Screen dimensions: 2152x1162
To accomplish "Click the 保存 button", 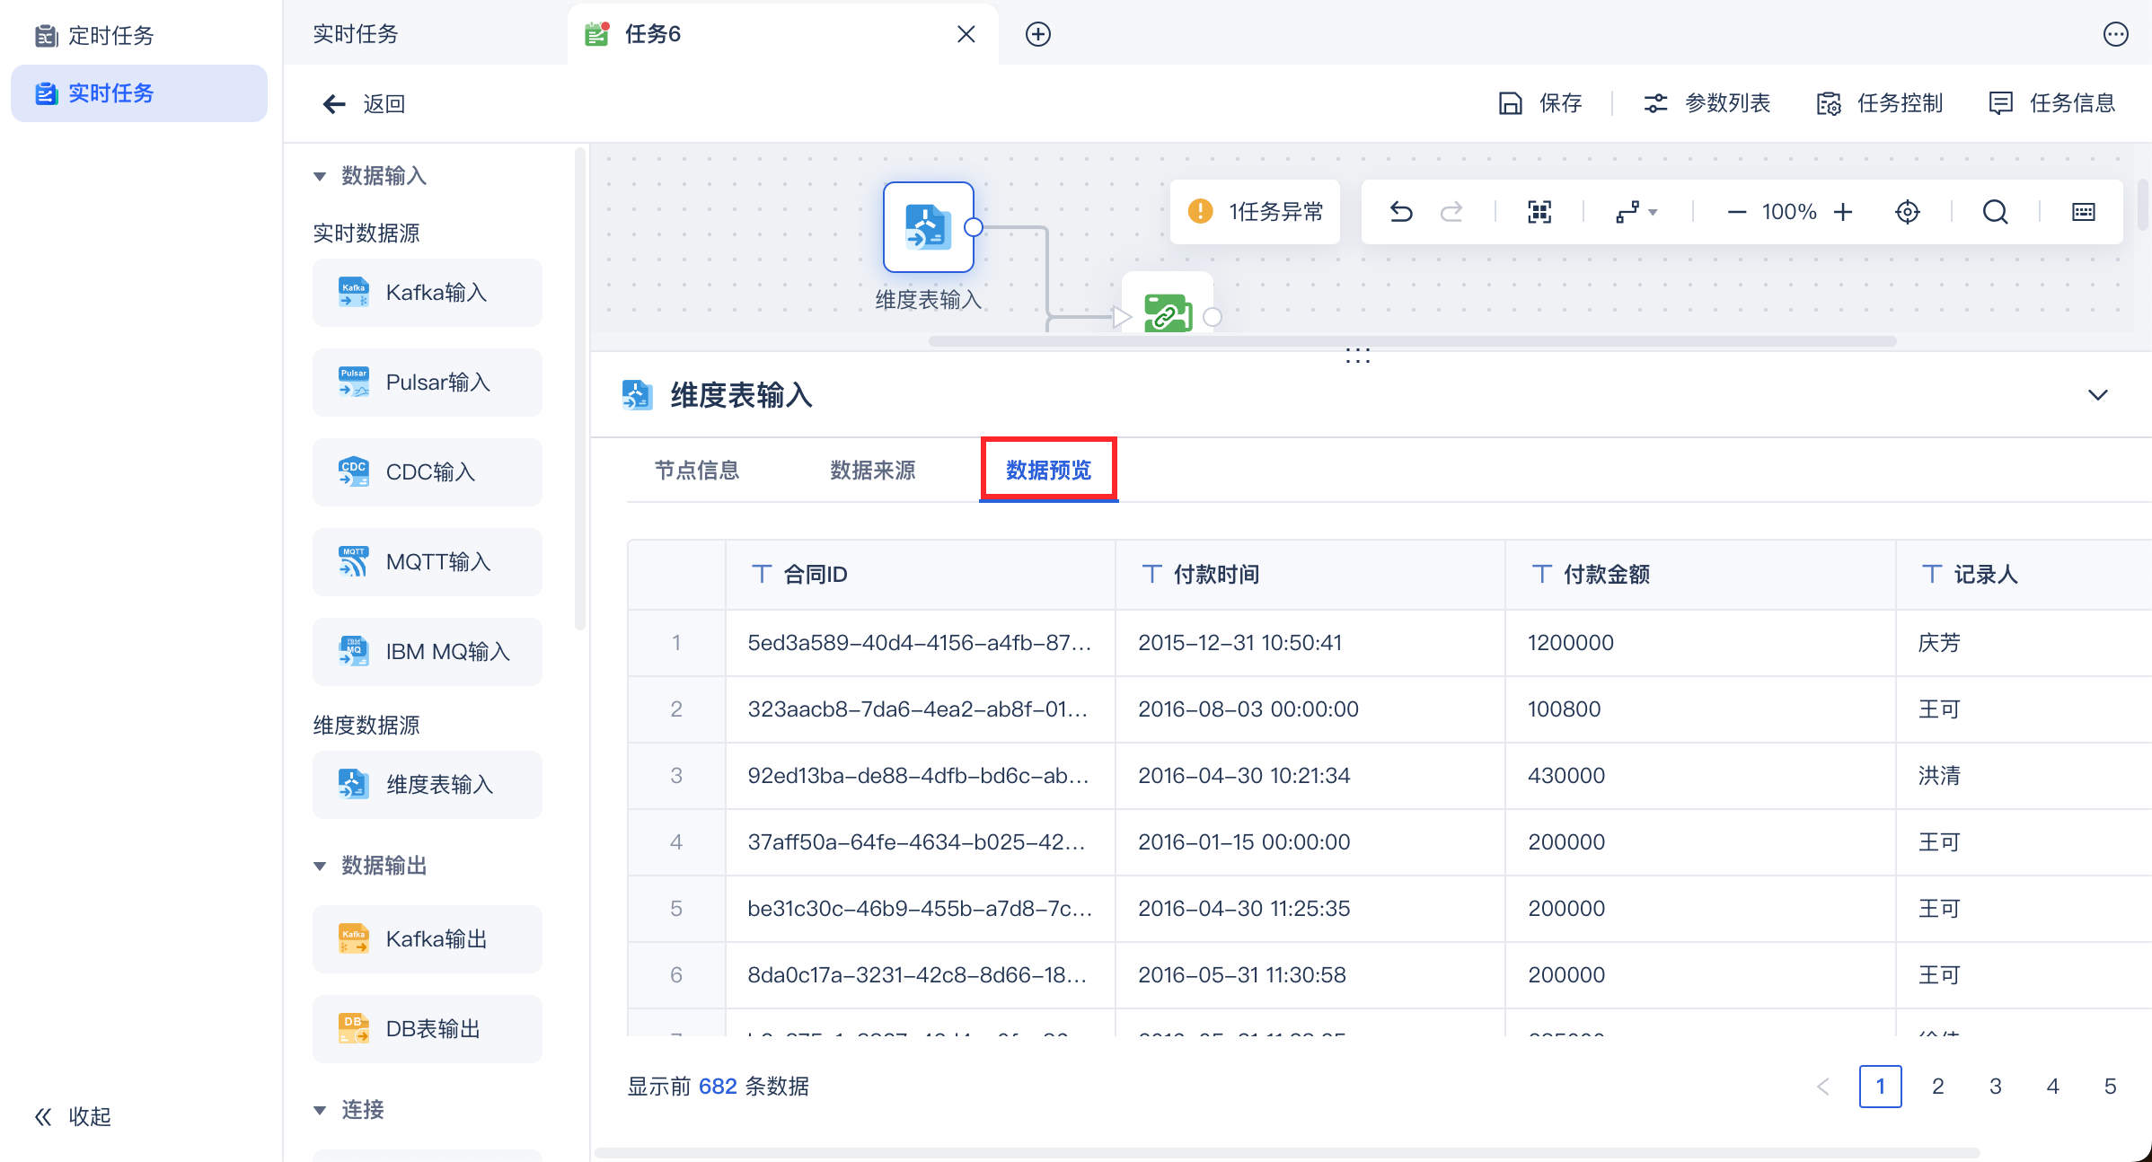I will tap(1541, 103).
